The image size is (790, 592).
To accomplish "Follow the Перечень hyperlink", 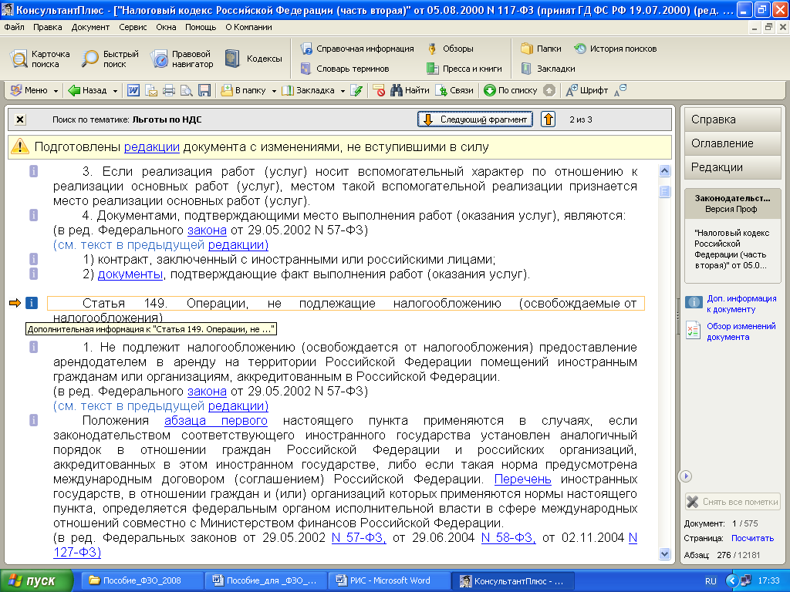I will (522, 479).
